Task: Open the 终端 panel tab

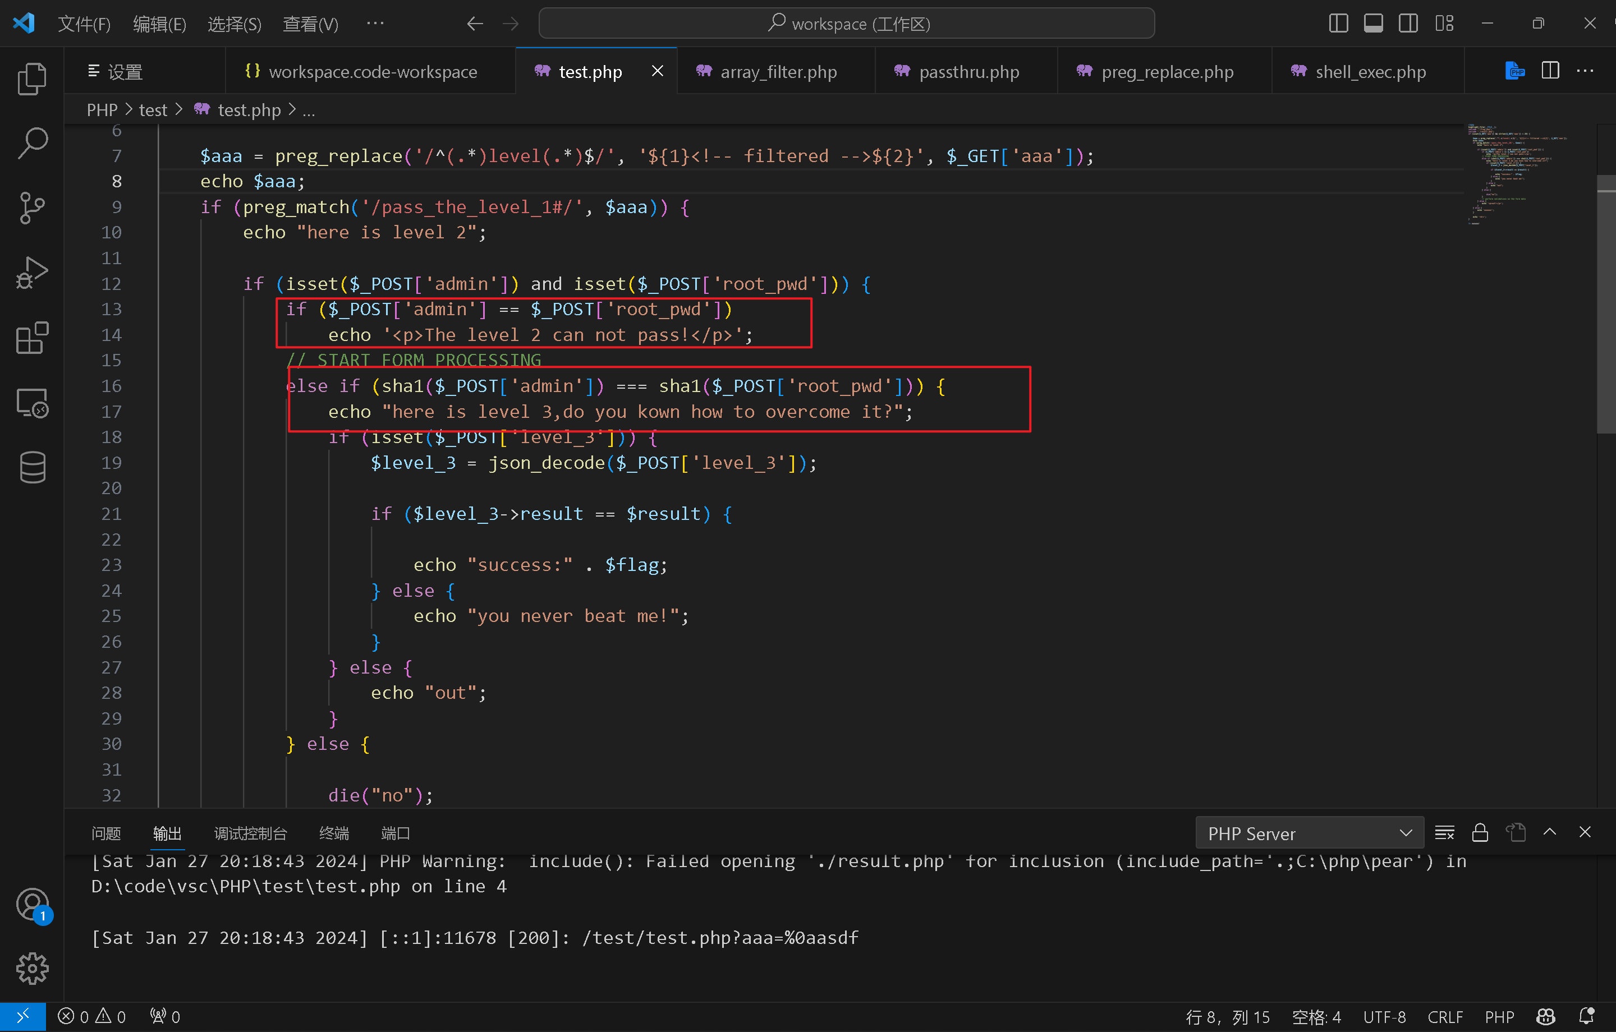Action: tap(333, 833)
